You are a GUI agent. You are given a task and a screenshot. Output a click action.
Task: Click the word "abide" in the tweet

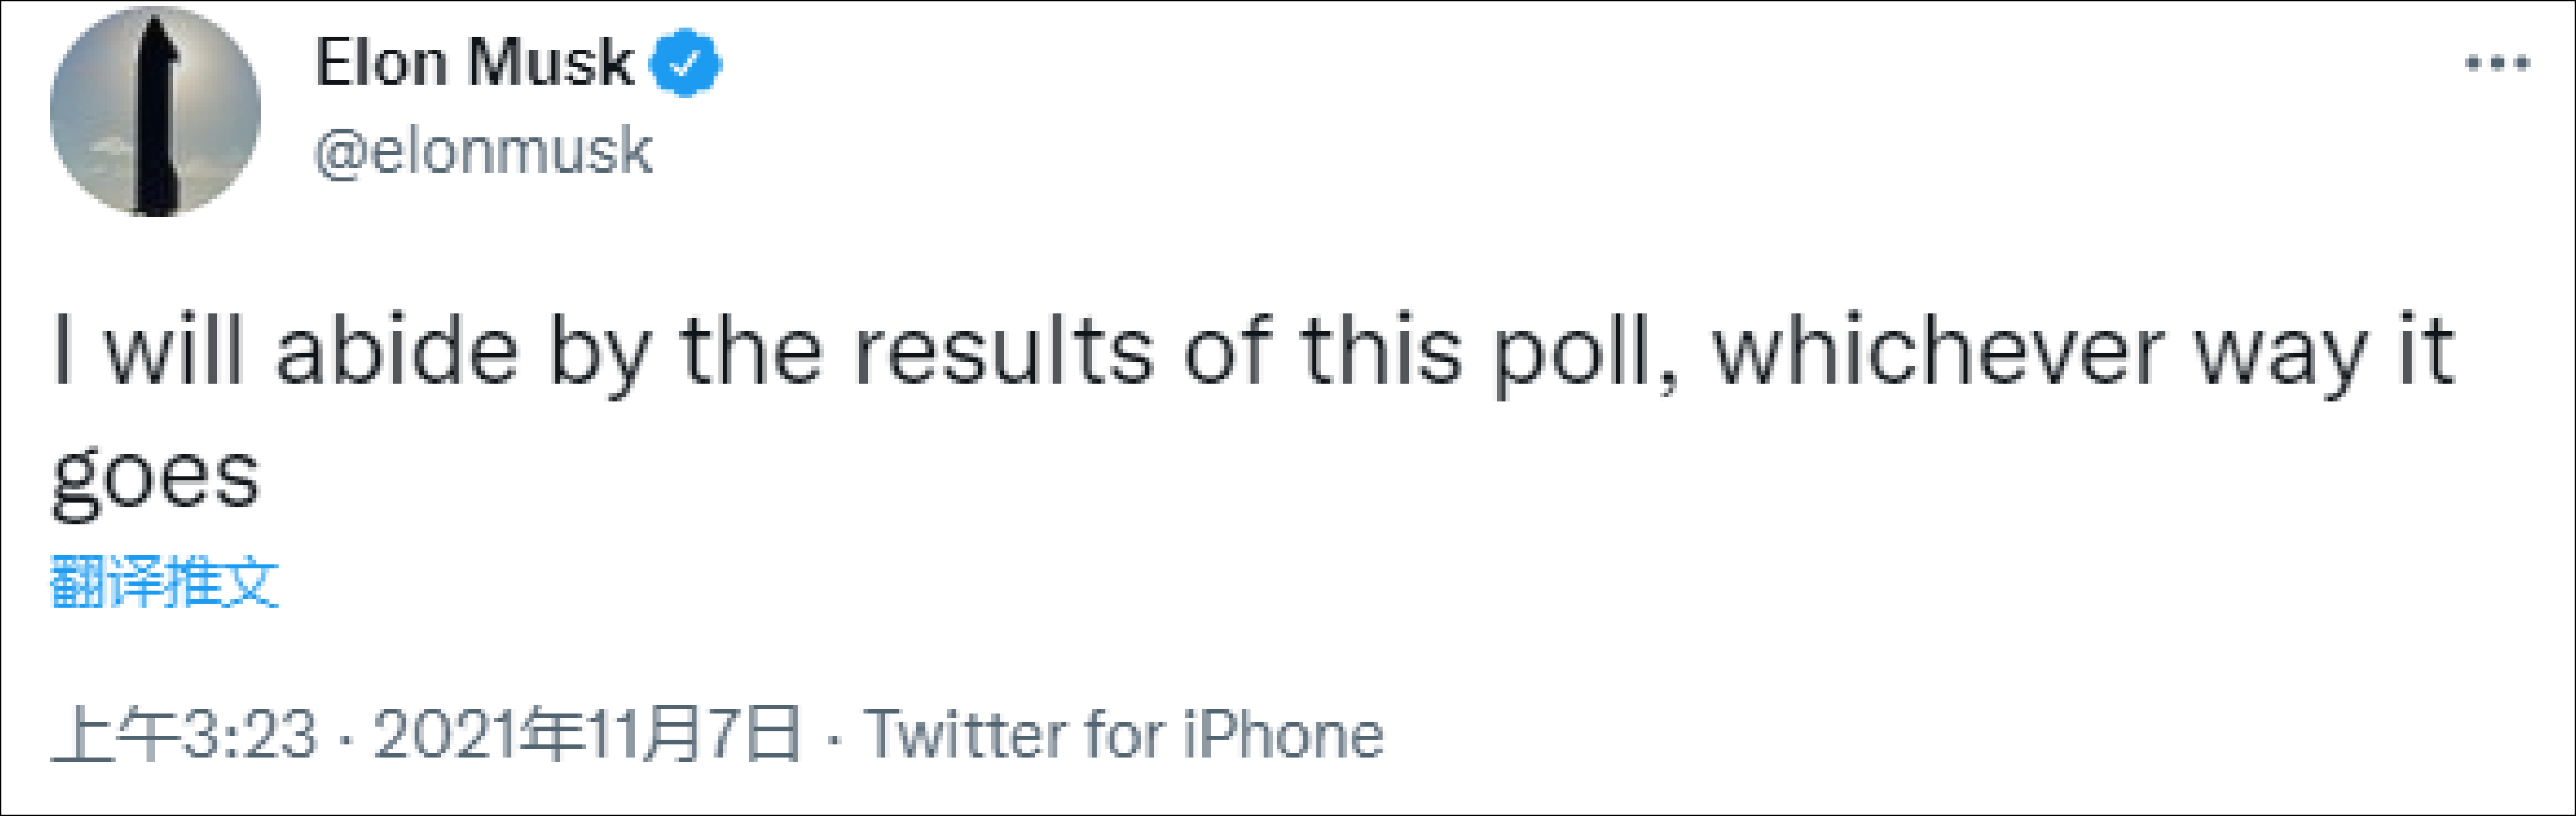point(397,352)
